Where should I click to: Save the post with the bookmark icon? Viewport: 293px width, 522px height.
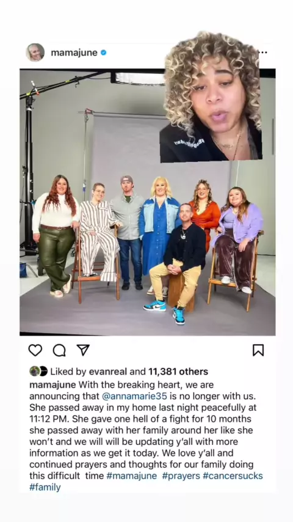[x=258, y=350]
